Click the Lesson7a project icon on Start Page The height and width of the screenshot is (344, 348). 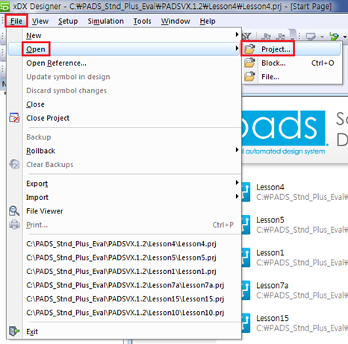coord(246,290)
